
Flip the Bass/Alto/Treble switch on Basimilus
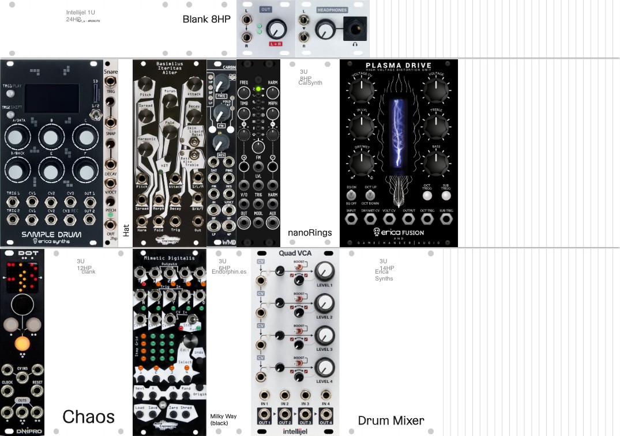point(193,155)
